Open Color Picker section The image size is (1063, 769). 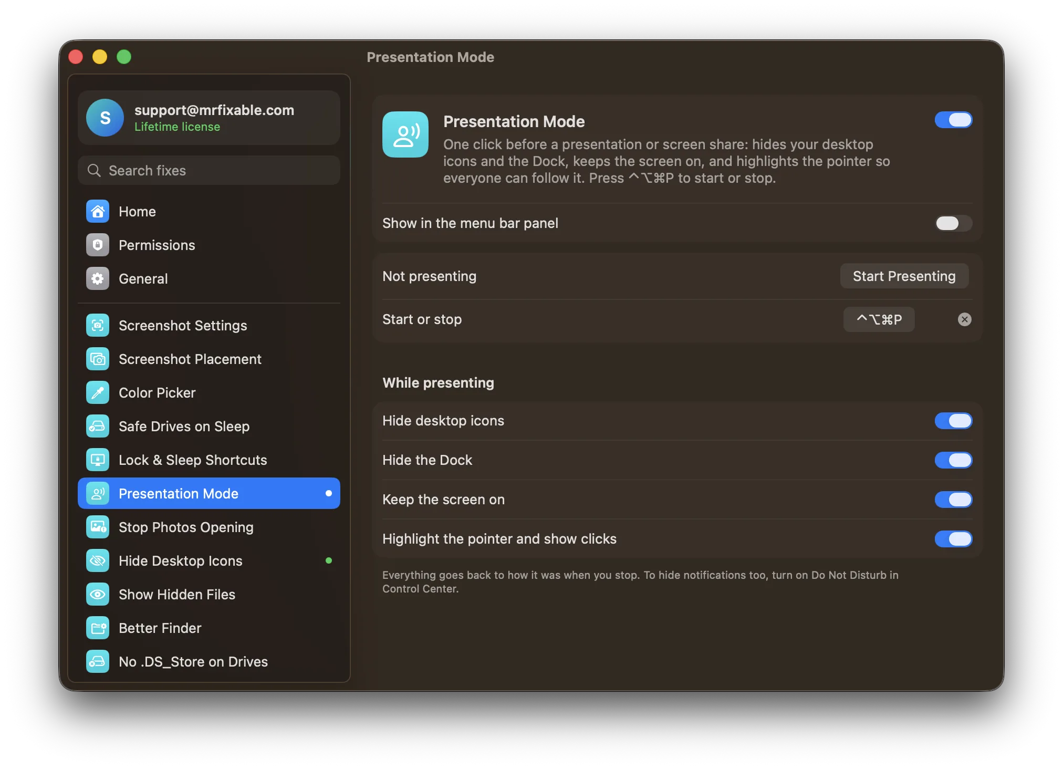coord(209,393)
